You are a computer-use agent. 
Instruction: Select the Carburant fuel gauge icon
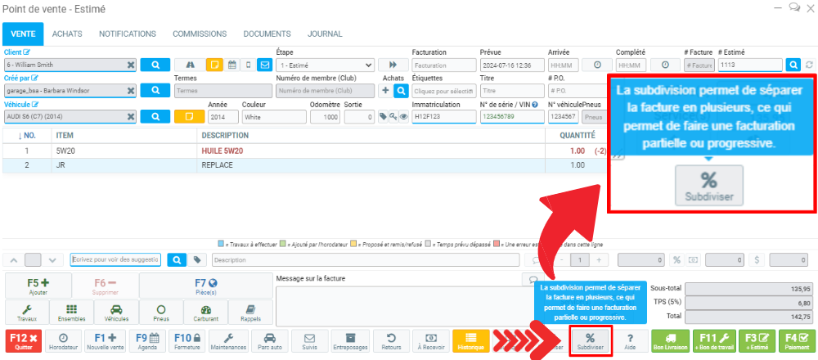(205, 313)
